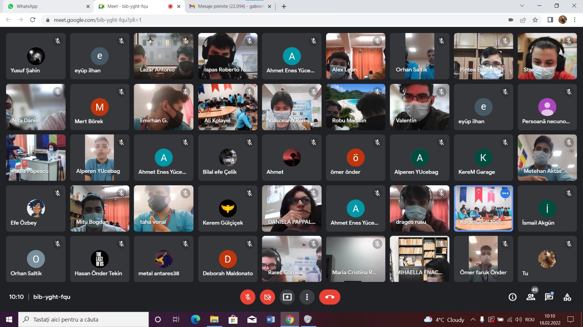Viewport: 583px width, 327px height.
Task: Reload the Meet page
Action: coord(33,20)
